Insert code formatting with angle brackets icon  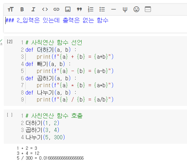click(x=45, y=9)
